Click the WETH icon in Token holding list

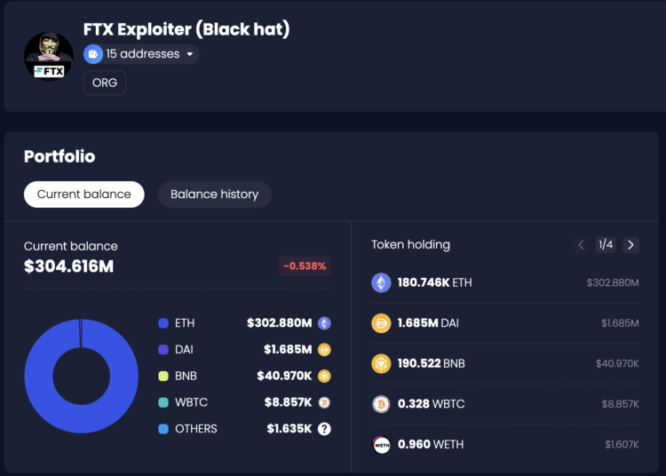point(381,445)
